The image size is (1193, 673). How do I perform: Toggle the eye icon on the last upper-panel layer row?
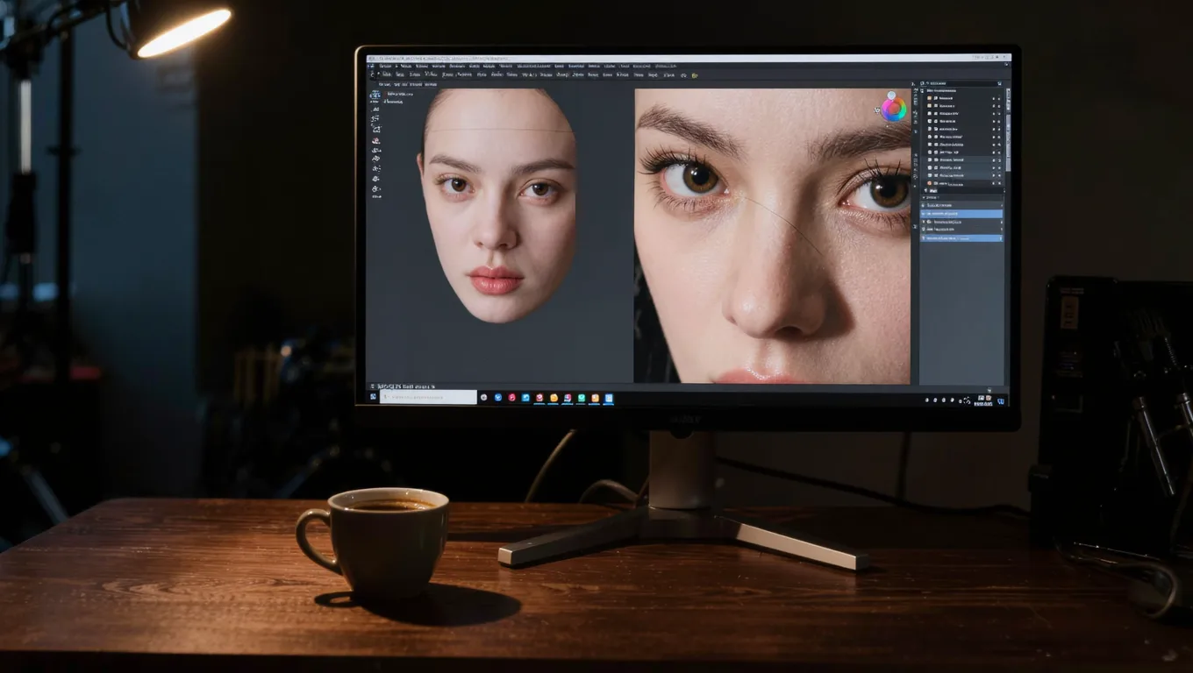(994, 183)
